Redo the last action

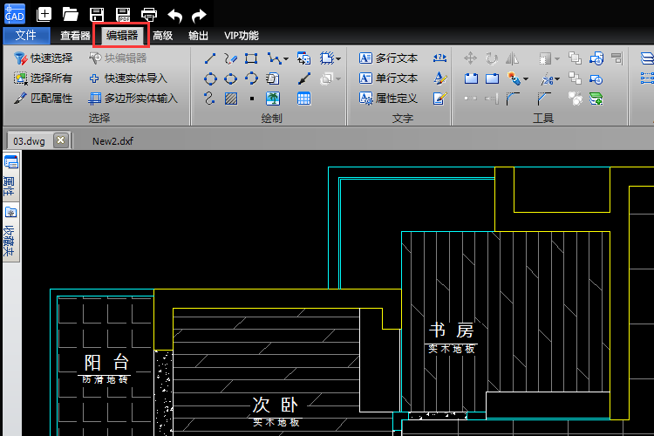click(199, 16)
